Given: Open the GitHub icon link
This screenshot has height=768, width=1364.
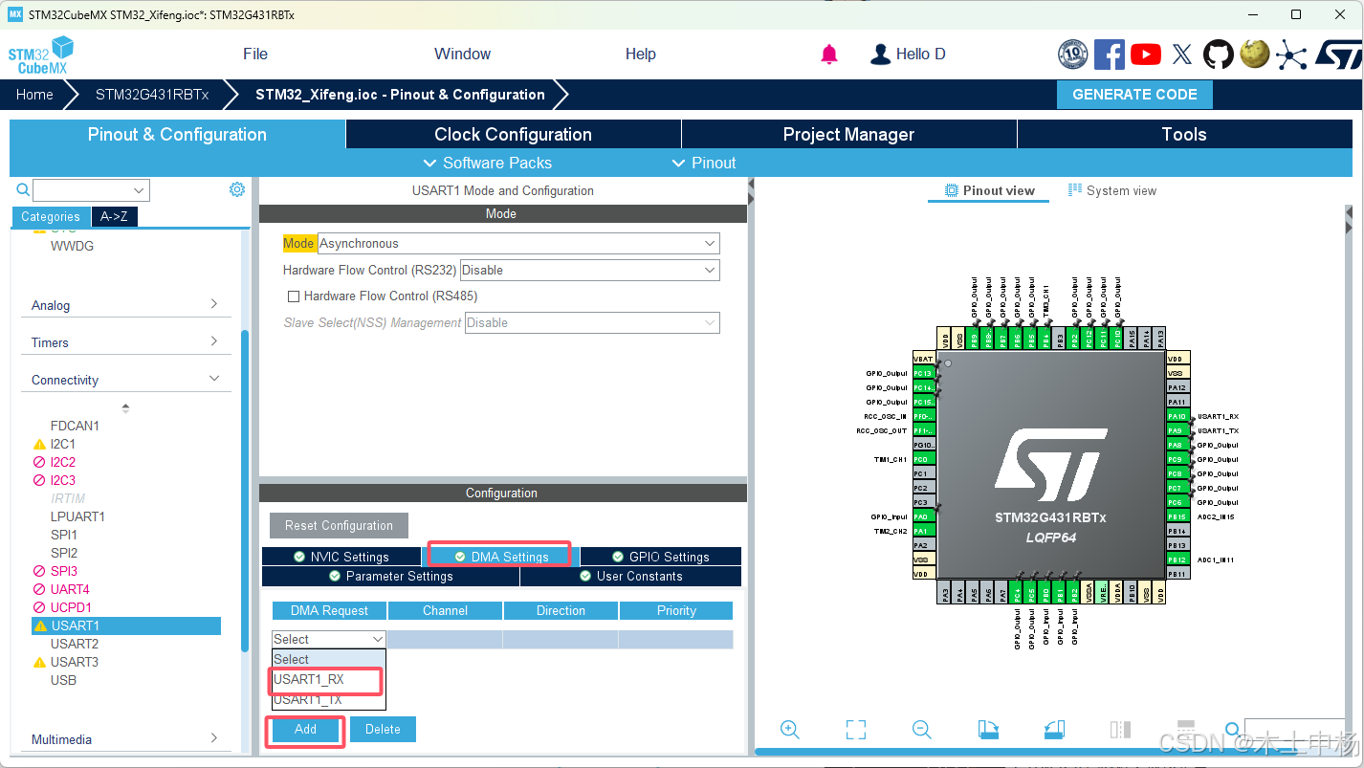Looking at the screenshot, I should (1219, 55).
